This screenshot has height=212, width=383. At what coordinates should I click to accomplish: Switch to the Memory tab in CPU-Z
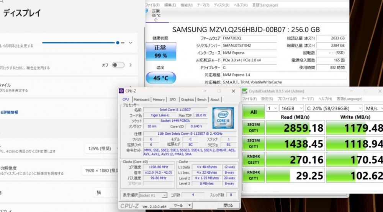point(159,99)
